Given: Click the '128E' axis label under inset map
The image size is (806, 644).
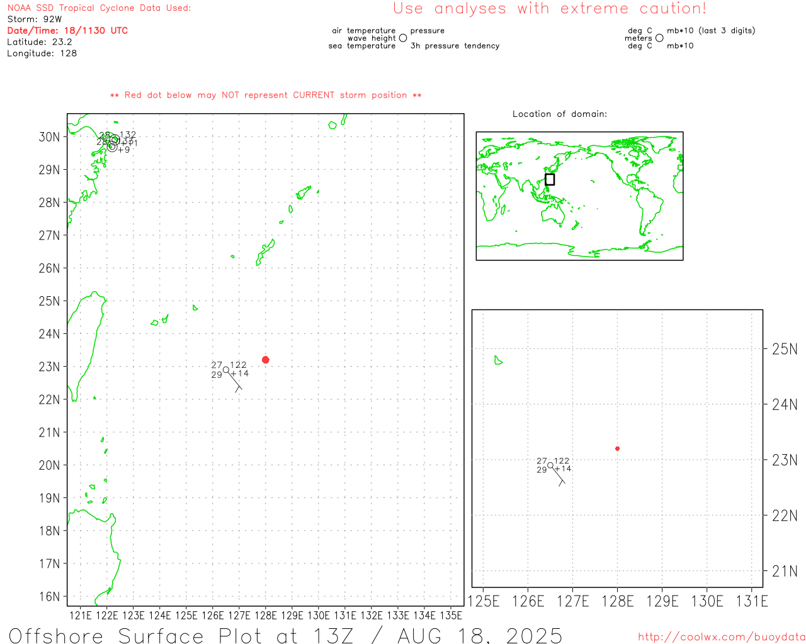Looking at the screenshot, I should tap(618, 601).
